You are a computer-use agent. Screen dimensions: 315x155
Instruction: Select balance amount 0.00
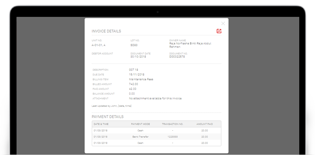[x=132, y=94]
